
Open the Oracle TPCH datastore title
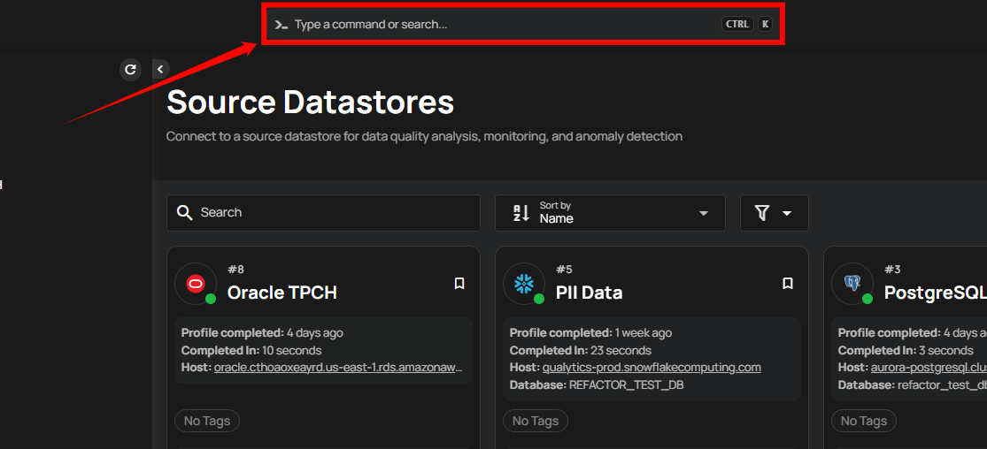tap(281, 293)
